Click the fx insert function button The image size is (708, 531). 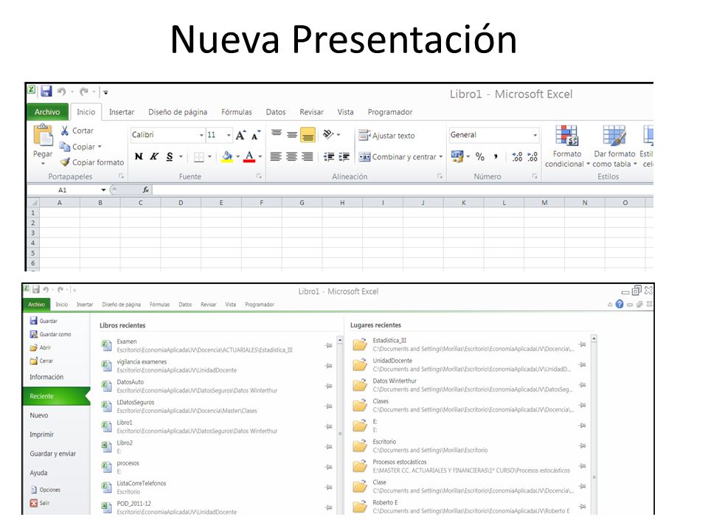tap(146, 190)
